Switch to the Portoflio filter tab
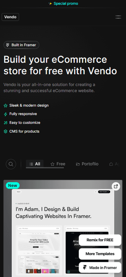The image size is (126, 277). coord(87,164)
